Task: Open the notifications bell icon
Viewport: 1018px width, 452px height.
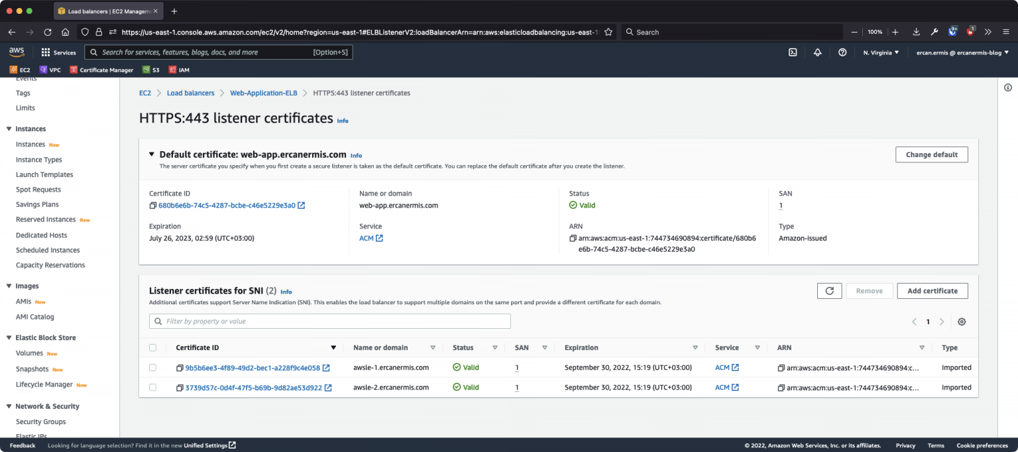Action: (x=817, y=52)
